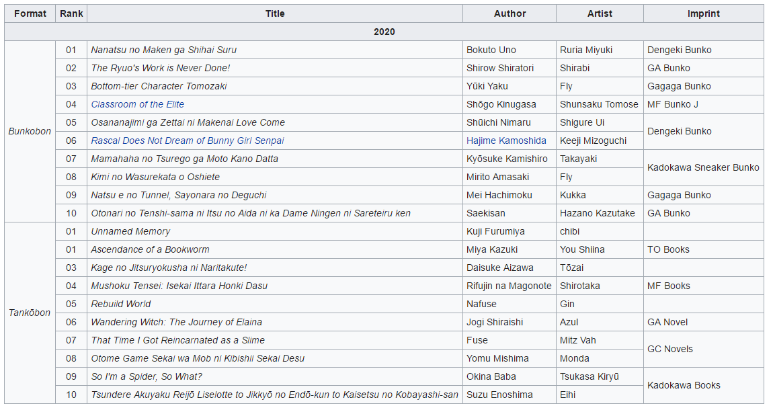
Task: Open the Hajime Kamoshida author link
Action: tap(506, 141)
